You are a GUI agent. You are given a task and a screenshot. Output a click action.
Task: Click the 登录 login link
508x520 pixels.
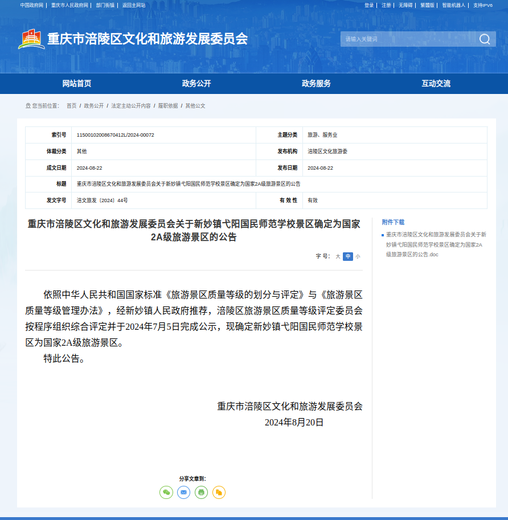click(x=368, y=5)
